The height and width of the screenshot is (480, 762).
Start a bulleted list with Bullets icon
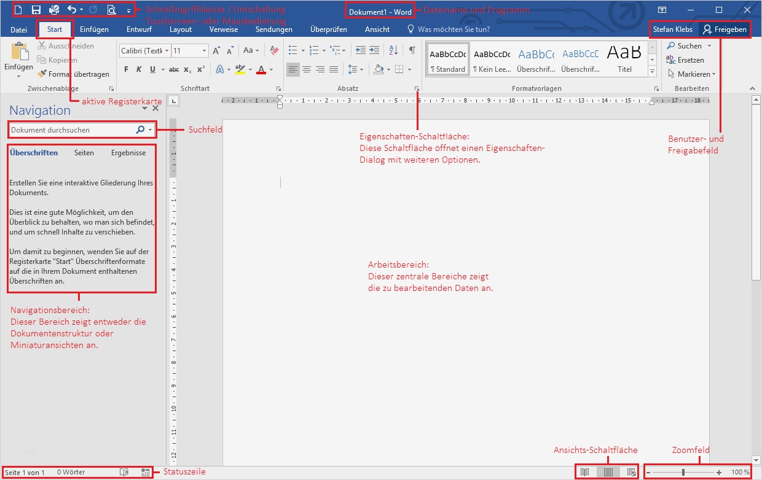(x=293, y=50)
